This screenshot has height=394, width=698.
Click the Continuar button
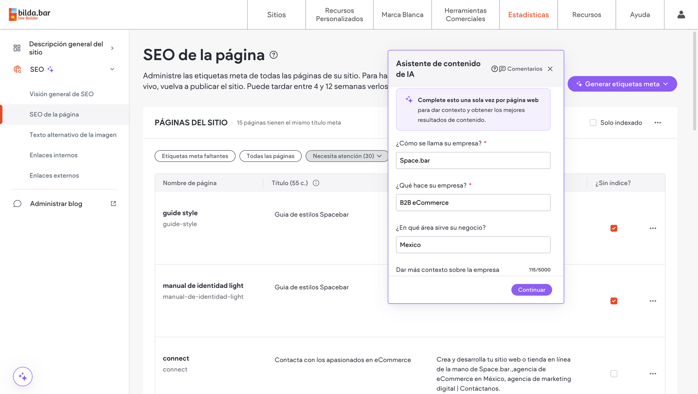[531, 290]
